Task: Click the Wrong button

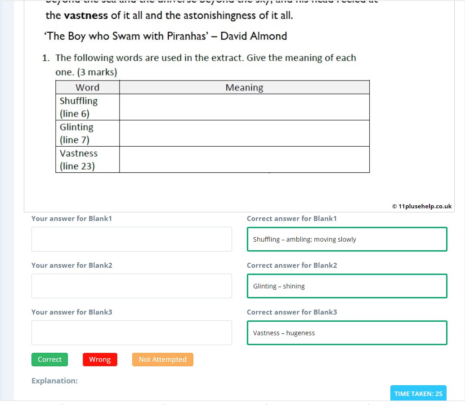Action: point(100,359)
